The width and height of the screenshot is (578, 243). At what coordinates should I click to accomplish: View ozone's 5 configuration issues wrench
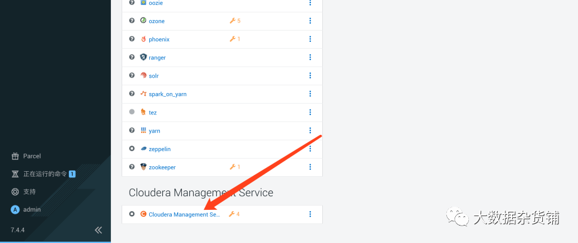235,21
